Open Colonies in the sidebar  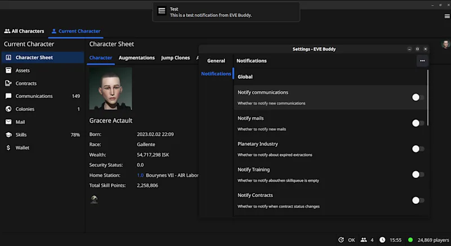43,109
